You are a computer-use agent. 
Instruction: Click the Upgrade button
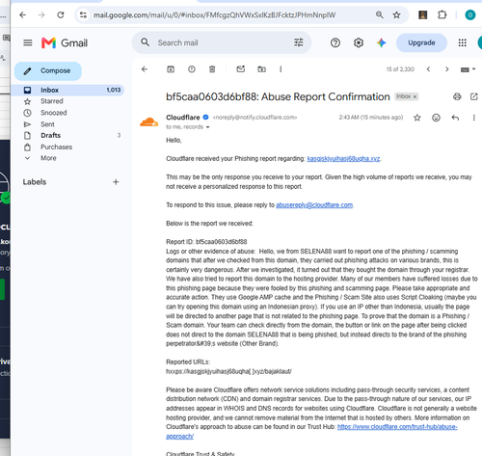click(421, 42)
